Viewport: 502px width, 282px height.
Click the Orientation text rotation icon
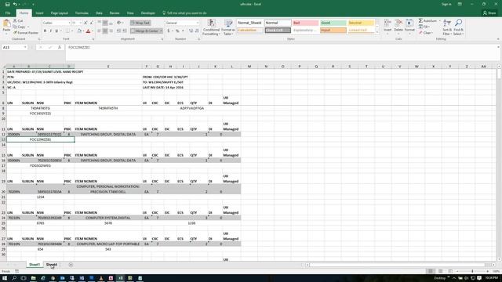point(119,23)
